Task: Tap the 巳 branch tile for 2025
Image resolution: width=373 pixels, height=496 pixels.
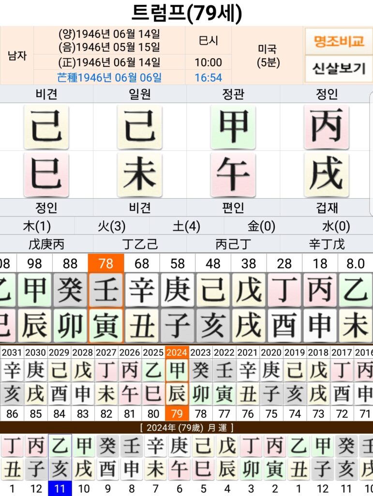Action: click(x=153, y=393)
